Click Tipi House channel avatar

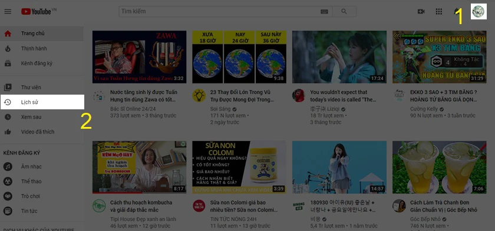point(99,206)
